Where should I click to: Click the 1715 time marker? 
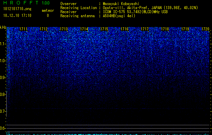[104, 29]
